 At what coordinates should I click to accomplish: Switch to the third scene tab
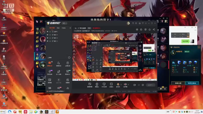point(64,28)
